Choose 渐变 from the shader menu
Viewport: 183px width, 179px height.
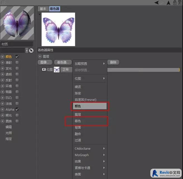[90, 93]
